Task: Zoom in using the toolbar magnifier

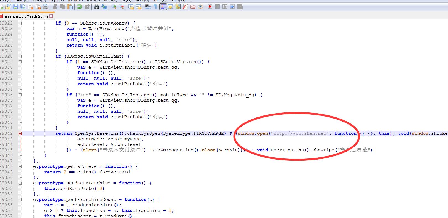Action: point(114,7)
